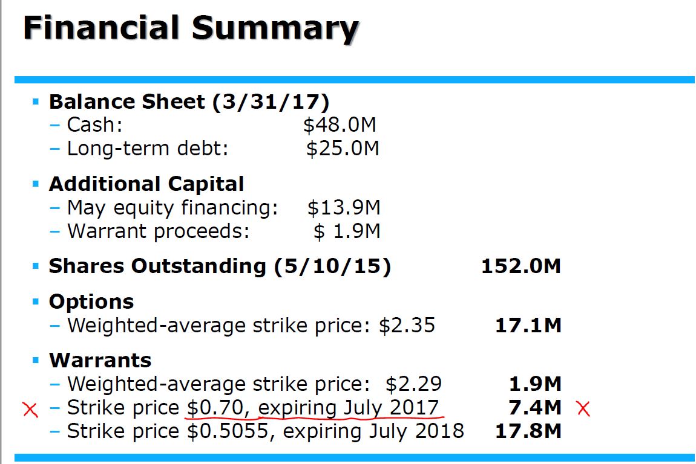Click the blue horizontal bar under the title
The image size is (696, 464).
click(354, 80)
